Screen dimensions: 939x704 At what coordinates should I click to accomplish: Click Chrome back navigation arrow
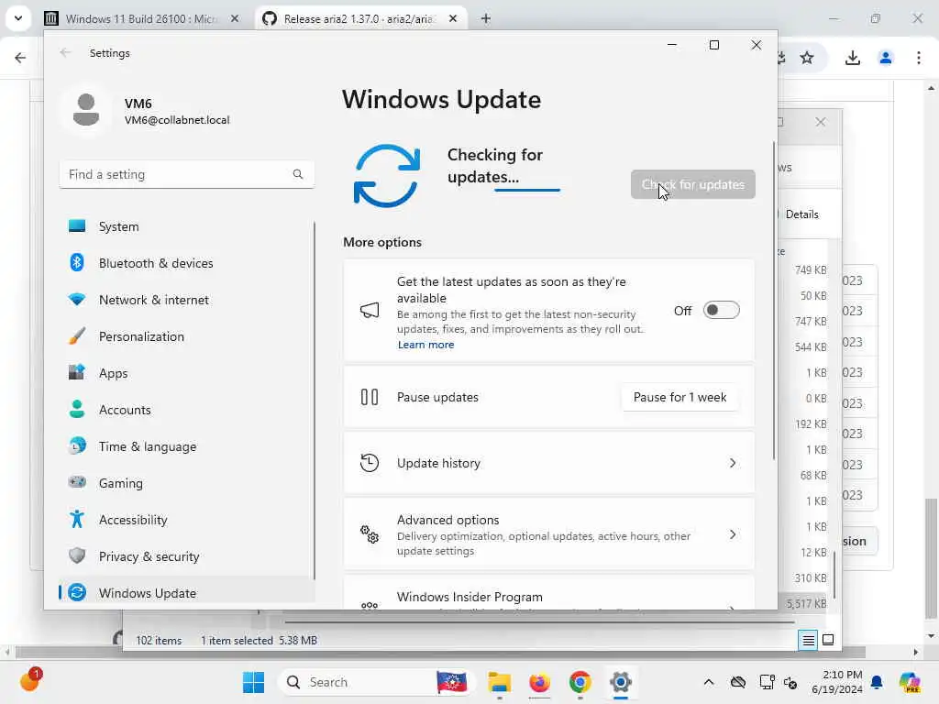[x=20, y=58]
